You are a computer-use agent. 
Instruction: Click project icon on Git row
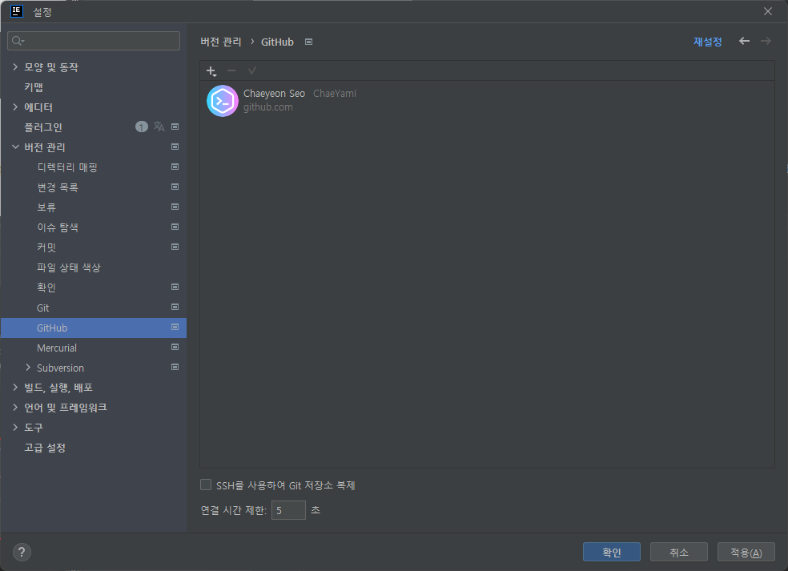(x=175, y=307)
